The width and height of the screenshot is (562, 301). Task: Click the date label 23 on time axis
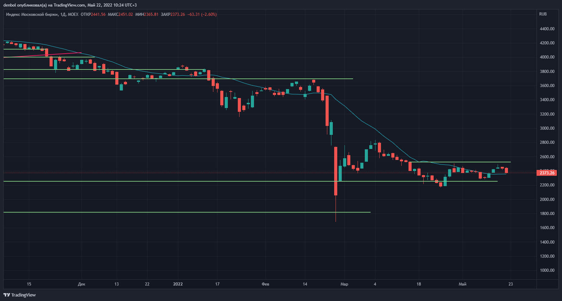[511, 284]
